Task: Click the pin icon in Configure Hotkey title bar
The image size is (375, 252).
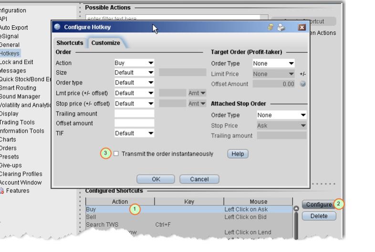Action: click(271, 28)
